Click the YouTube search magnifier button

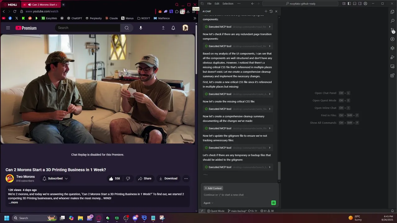127,28
